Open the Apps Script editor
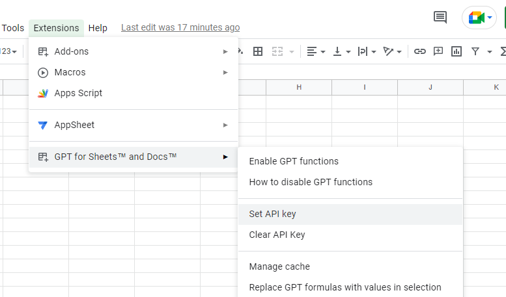Image resolution: width=506 pixels, height=297 pixels. pyautogui.click(x=78, y=93)
